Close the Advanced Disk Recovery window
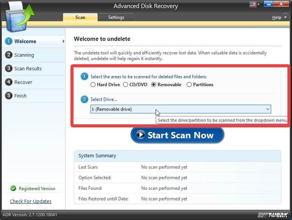 click(281, 4)
